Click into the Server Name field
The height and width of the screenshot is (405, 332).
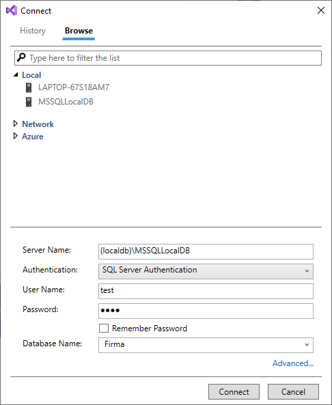point(206,251)
